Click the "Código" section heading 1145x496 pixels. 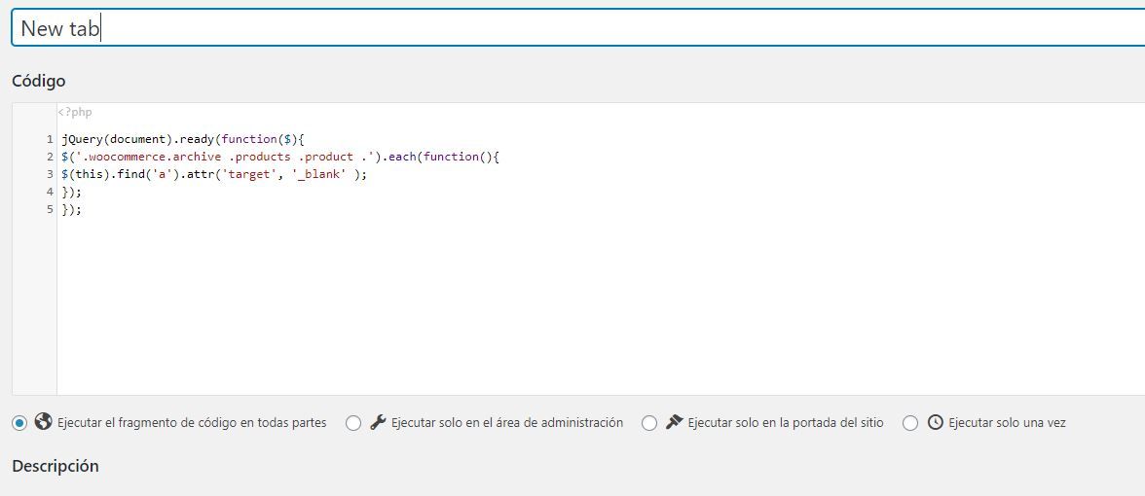point(39,81)
